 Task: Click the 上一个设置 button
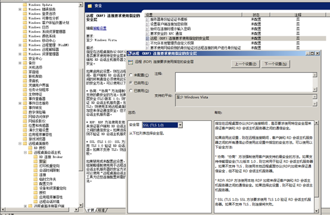(x=245, y=64)
